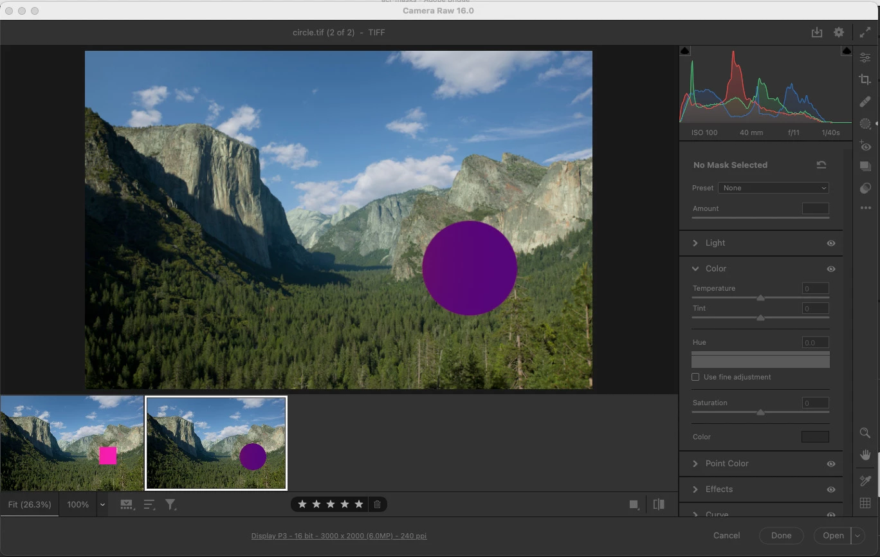Screen dimensions: 880x557
Task: Click the single view settings square icon
Action: [x=634, y=505]
